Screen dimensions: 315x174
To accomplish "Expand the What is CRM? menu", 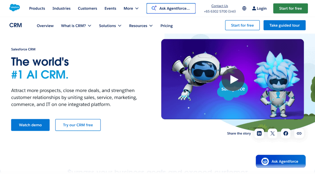I will point(76,26).
